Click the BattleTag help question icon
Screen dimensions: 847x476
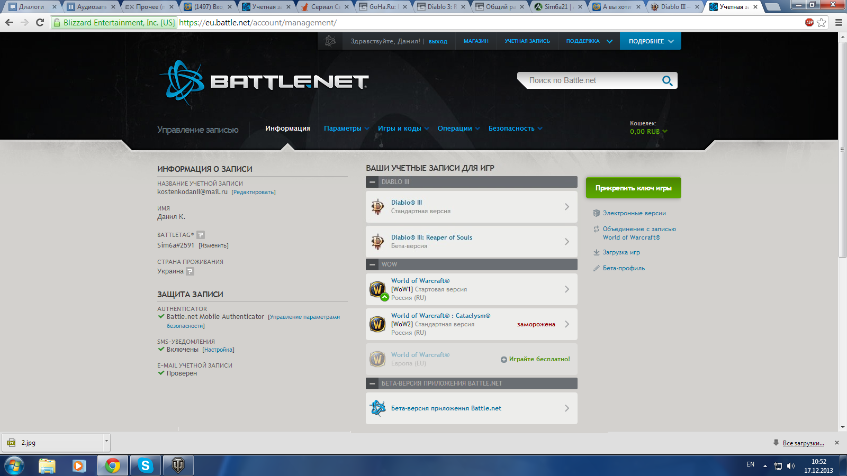[x=201, y=235]
